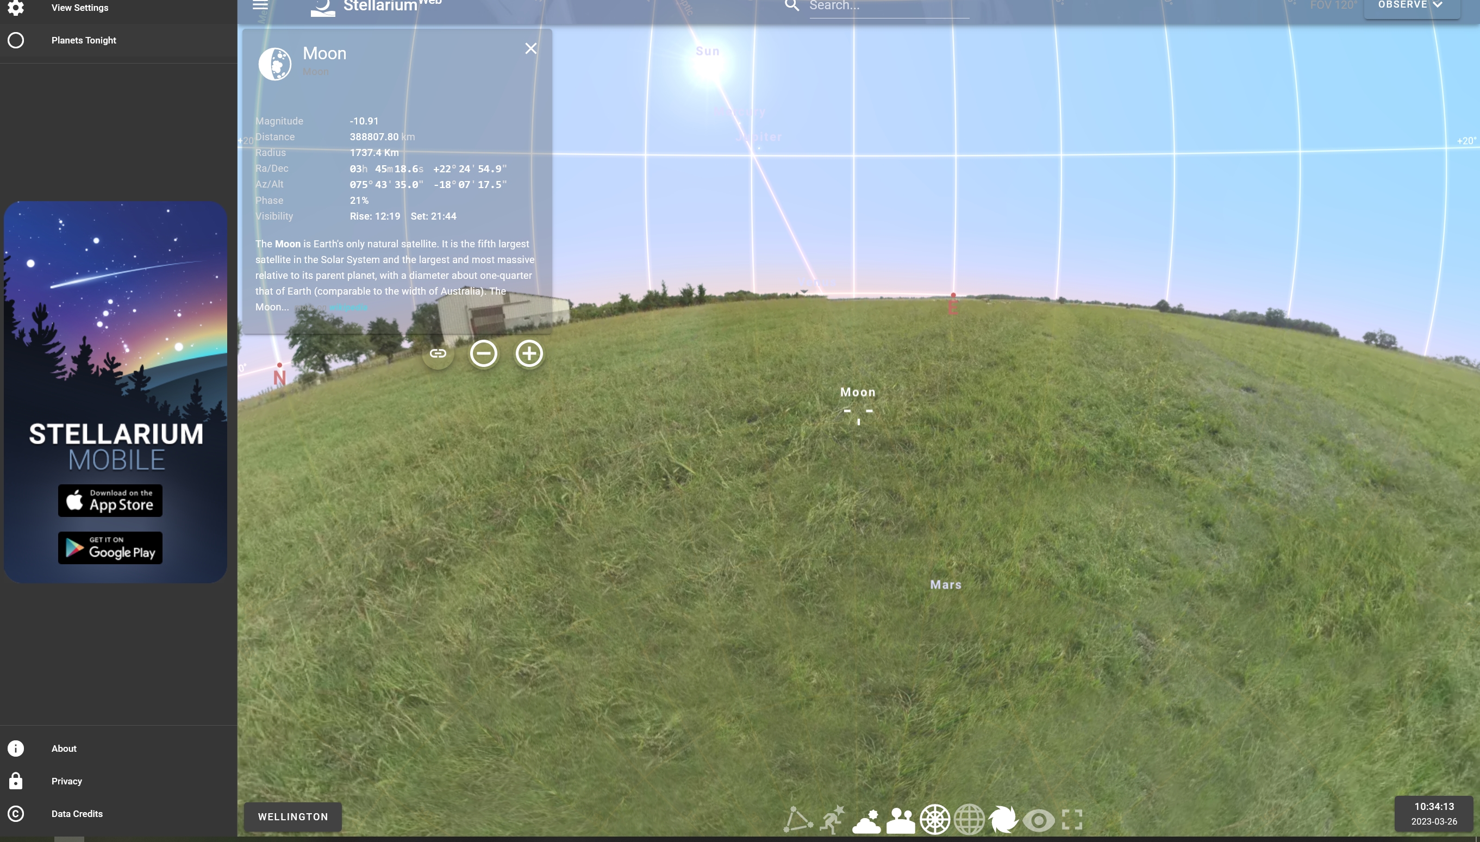
Task: Toggle constellation art figures
Action: click(833, 820)
